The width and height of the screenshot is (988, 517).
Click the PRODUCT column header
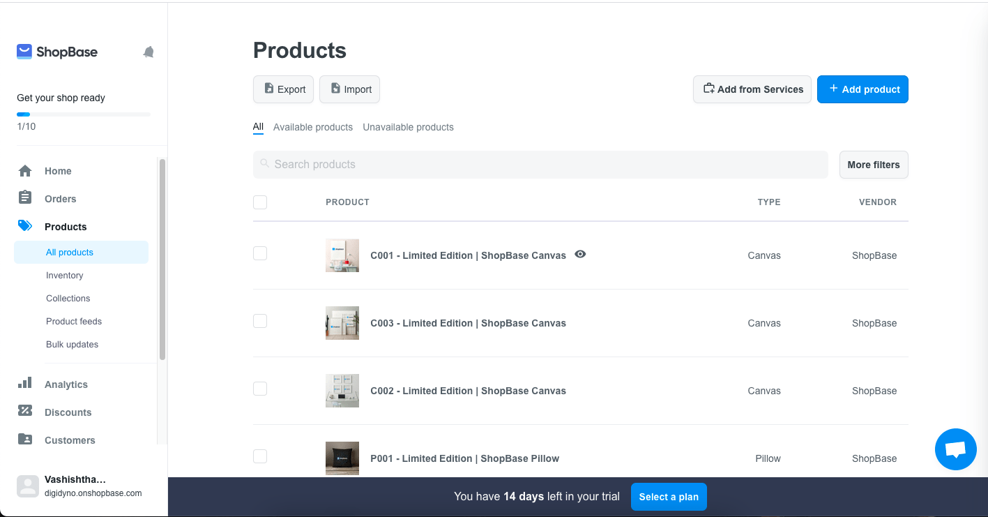coord(347,202)
